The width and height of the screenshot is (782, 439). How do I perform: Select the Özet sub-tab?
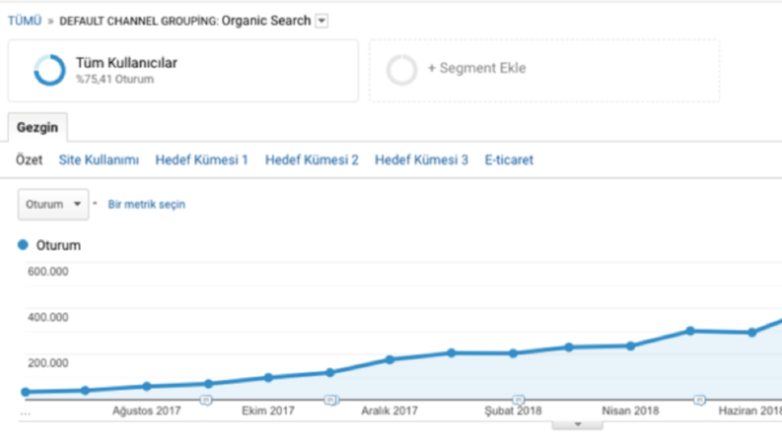[29, 159]
